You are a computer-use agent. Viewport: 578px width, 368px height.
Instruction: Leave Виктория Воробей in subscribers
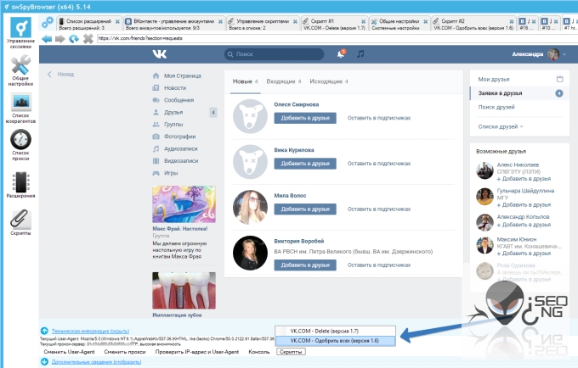coord(379,265)
